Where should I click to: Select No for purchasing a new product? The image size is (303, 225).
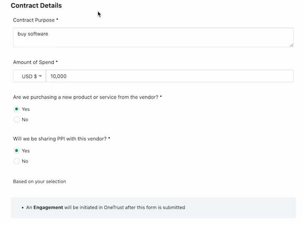tap(17, 120)
